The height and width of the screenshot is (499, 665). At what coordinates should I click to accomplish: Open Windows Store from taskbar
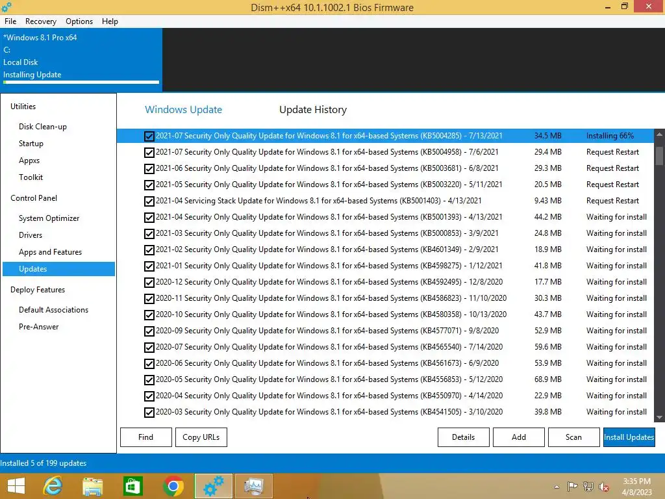coord(132,486)
